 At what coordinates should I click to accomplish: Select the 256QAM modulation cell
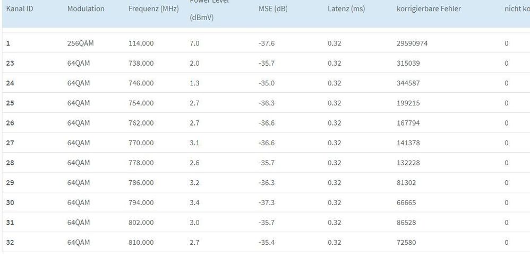click(x=81, y=43)
